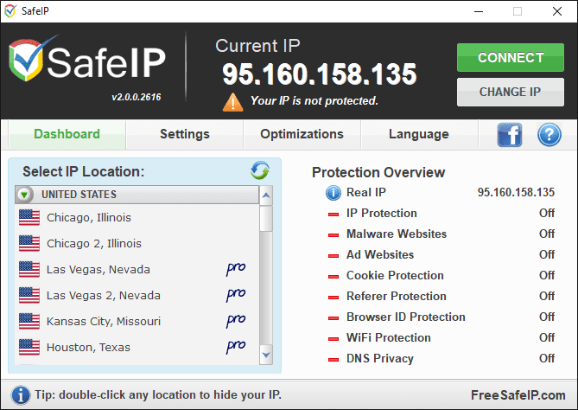
Task: Click the Real IP value 95.160.158.135
Action: click(516, 192)
